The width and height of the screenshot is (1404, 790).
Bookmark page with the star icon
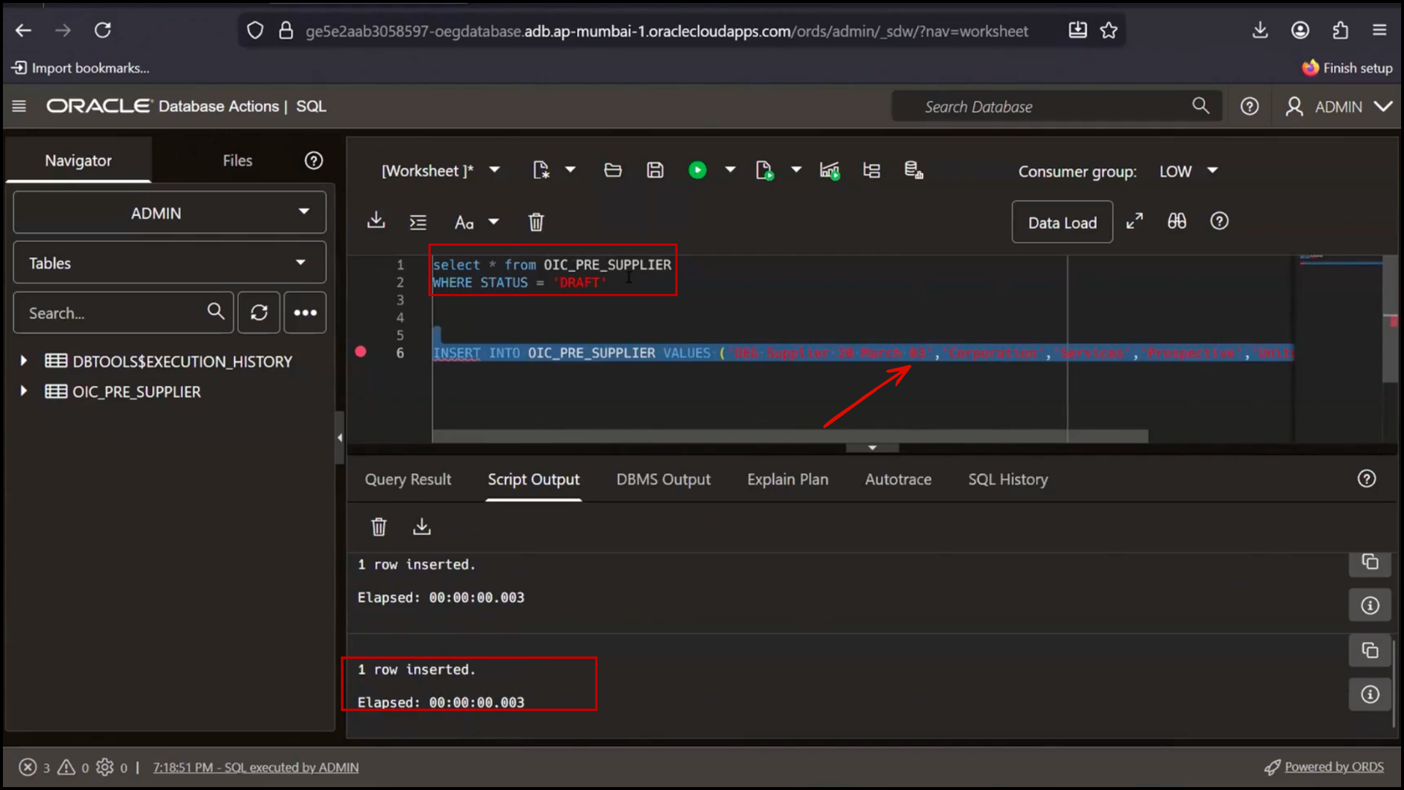(x=1109, y=30)
